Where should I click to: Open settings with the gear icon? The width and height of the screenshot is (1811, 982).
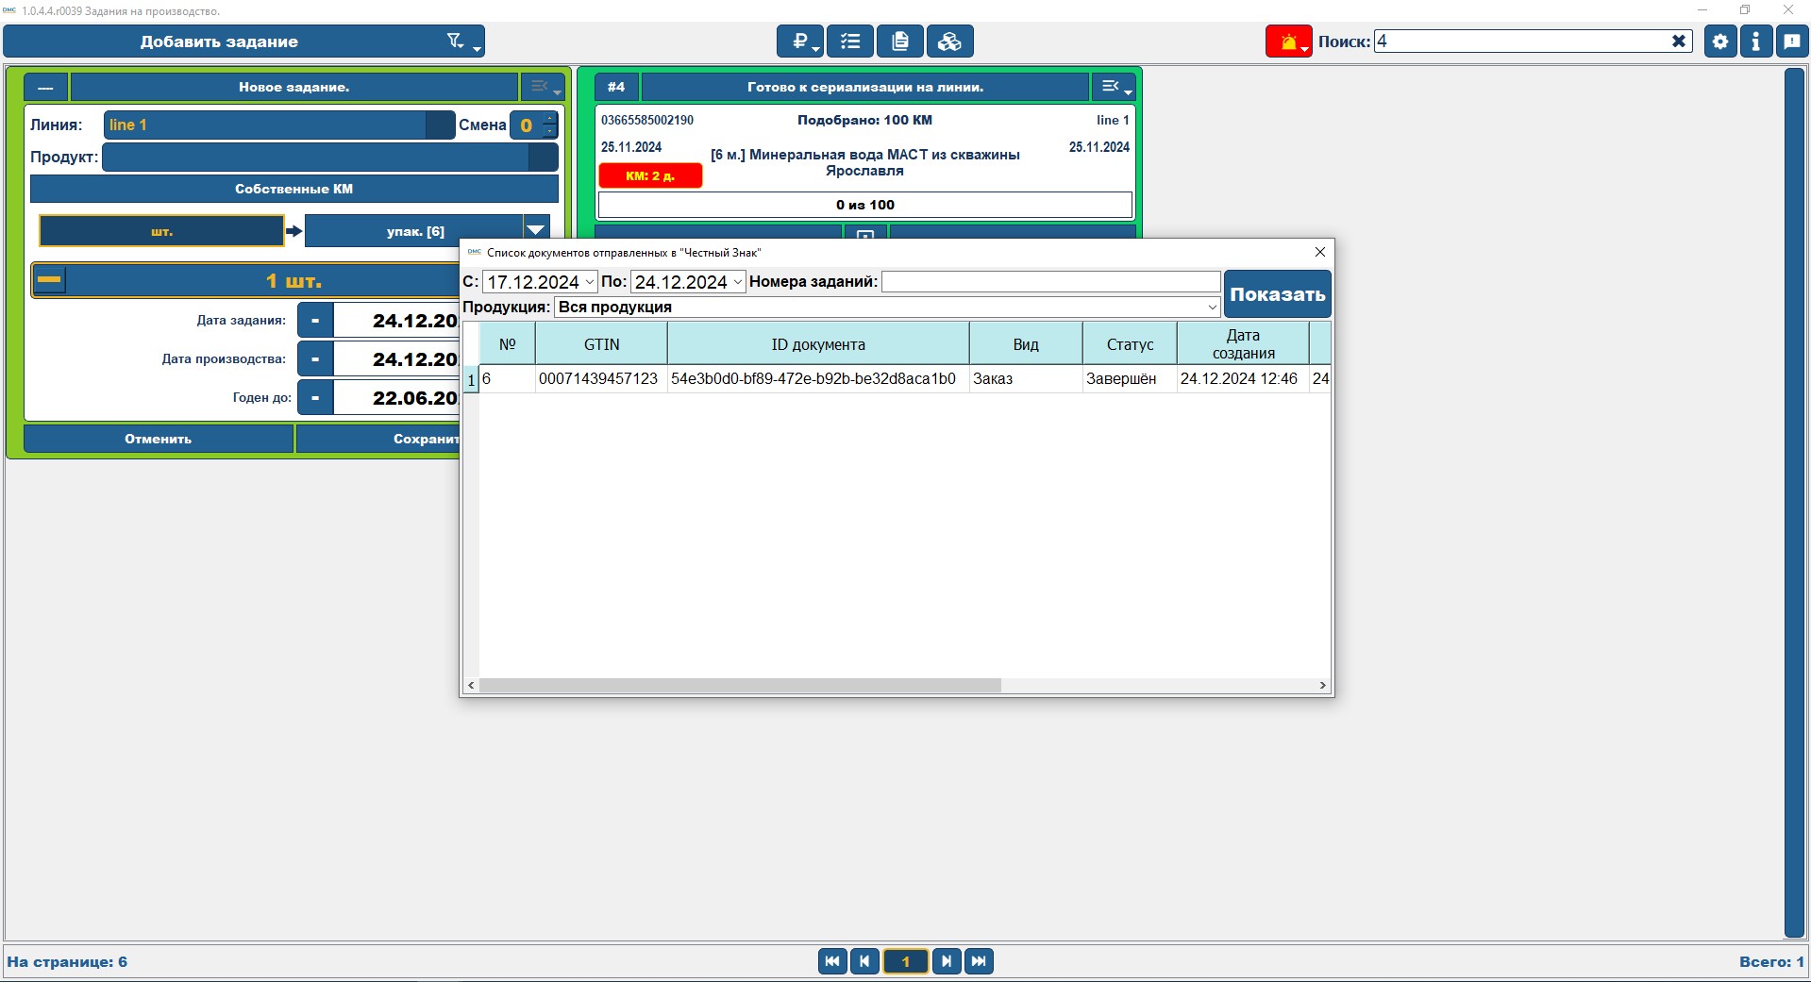(x=1720, y=42)
